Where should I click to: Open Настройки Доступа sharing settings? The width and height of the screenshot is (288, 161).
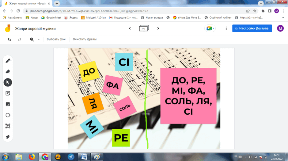click(252, 28)
